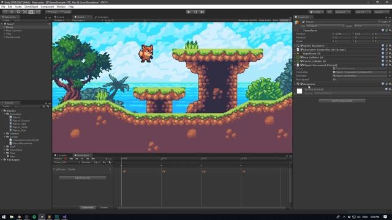The image size is (392, 220).
Task: Click animation Add Keyframe icon
Action: click(x=105, y=163)
